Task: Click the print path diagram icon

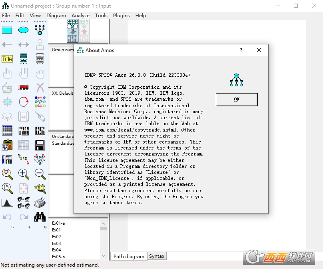Action: pos(40,203)
